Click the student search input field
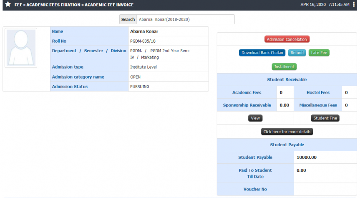The height and width of the screenshot is (198, 360). click(x=186, y=19)
